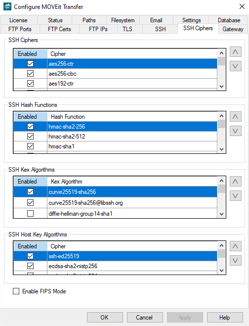
Task: Move selected Kex algorithm down
Action: tap(236, 196)
